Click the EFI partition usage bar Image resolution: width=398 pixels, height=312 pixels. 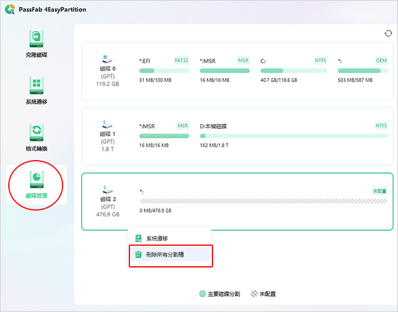click(164, 70)
